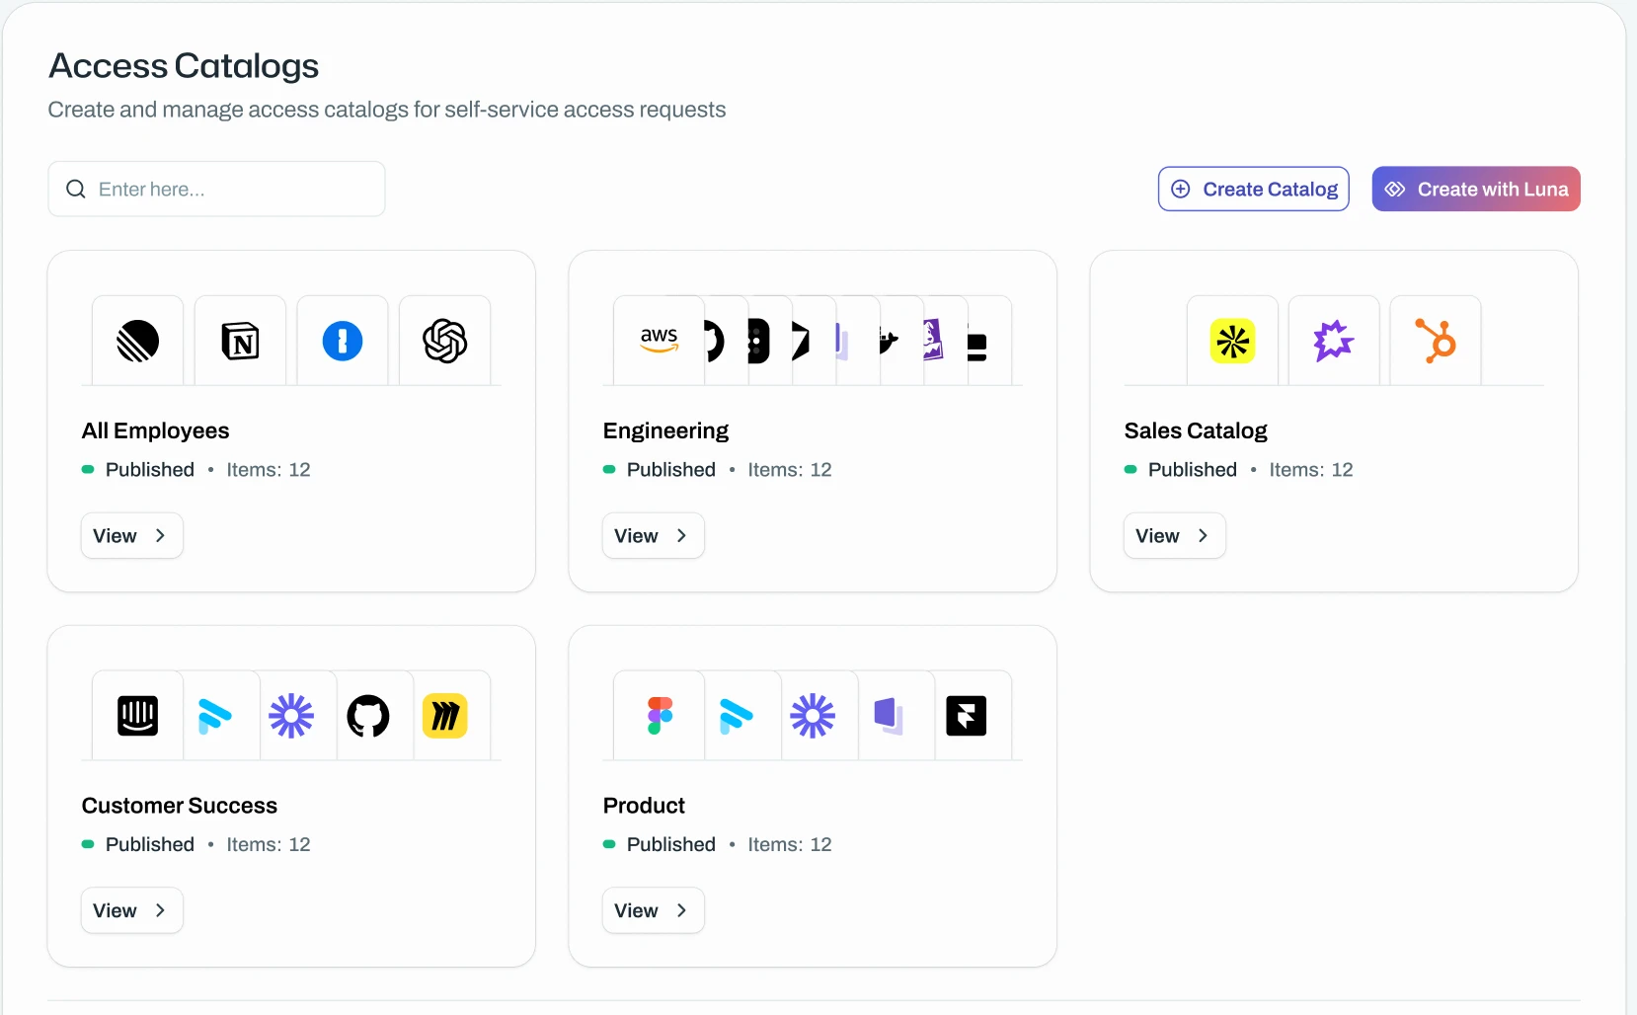This screenshot has width=1637, height=1015.
Task: View the Customer Success catalog
Action: coord(131,910)
